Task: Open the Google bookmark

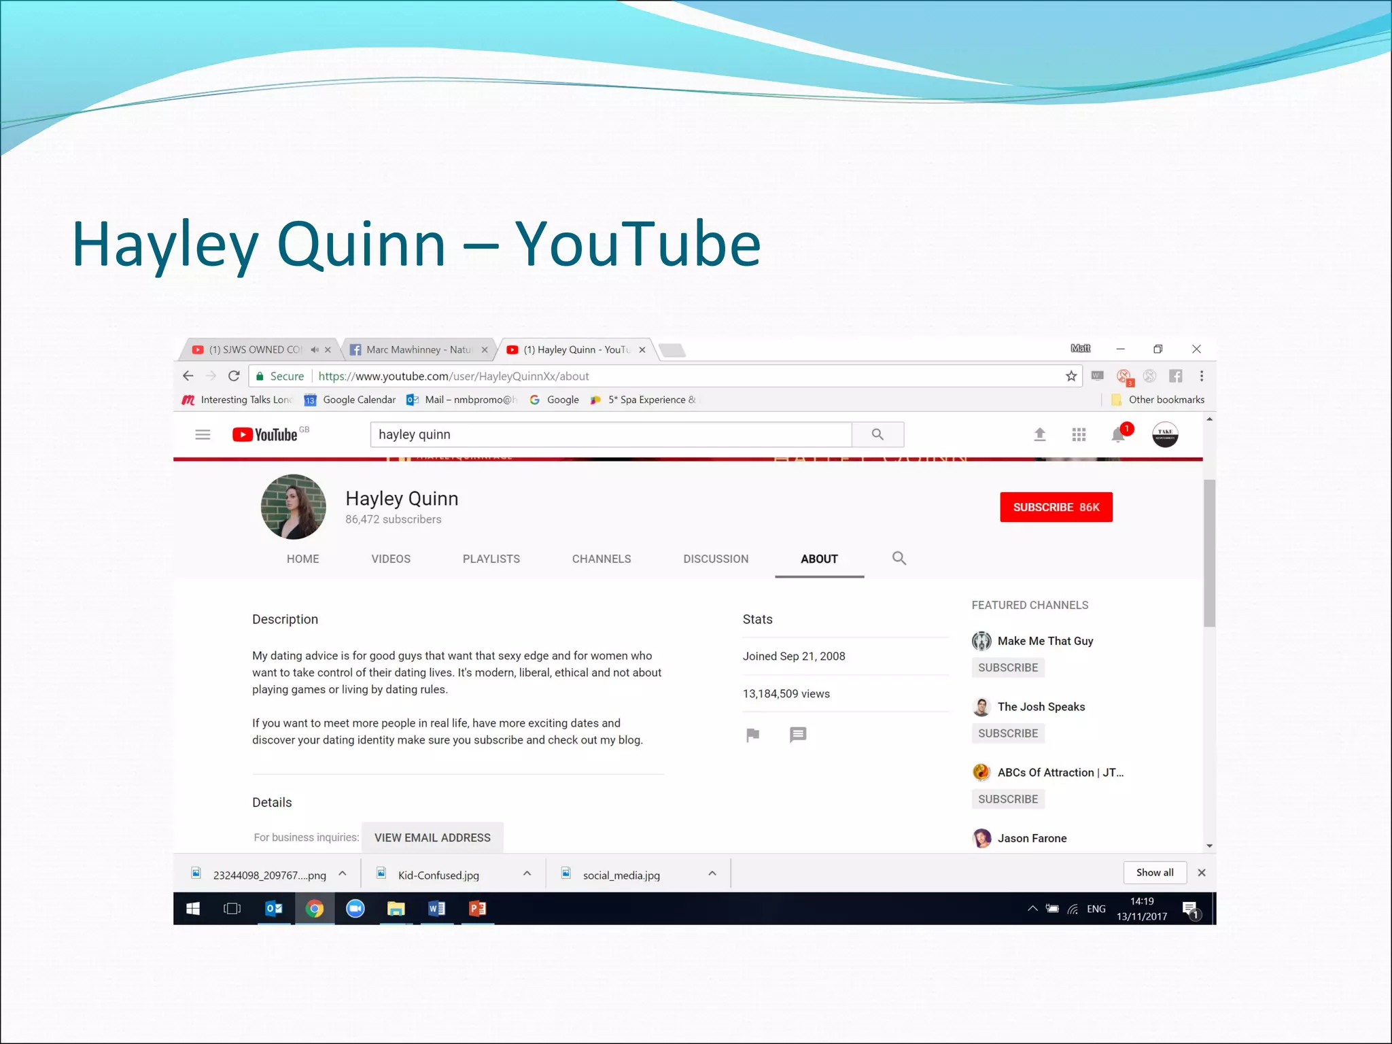Action: click(x=555, y=400)
